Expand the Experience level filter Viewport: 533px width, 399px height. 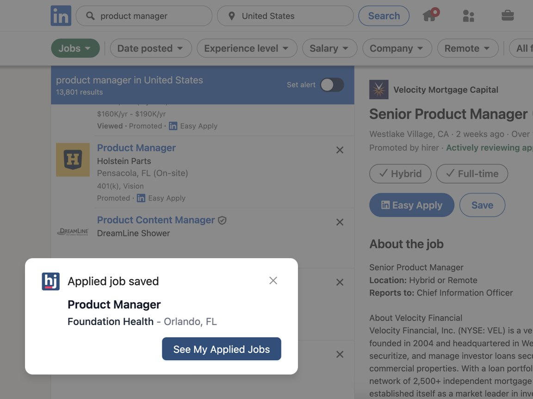click(247, 48)
